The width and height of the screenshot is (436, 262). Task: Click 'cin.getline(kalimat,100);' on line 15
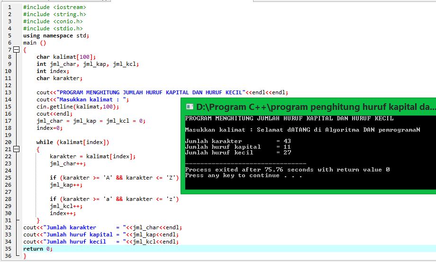[x=78, y=107]
